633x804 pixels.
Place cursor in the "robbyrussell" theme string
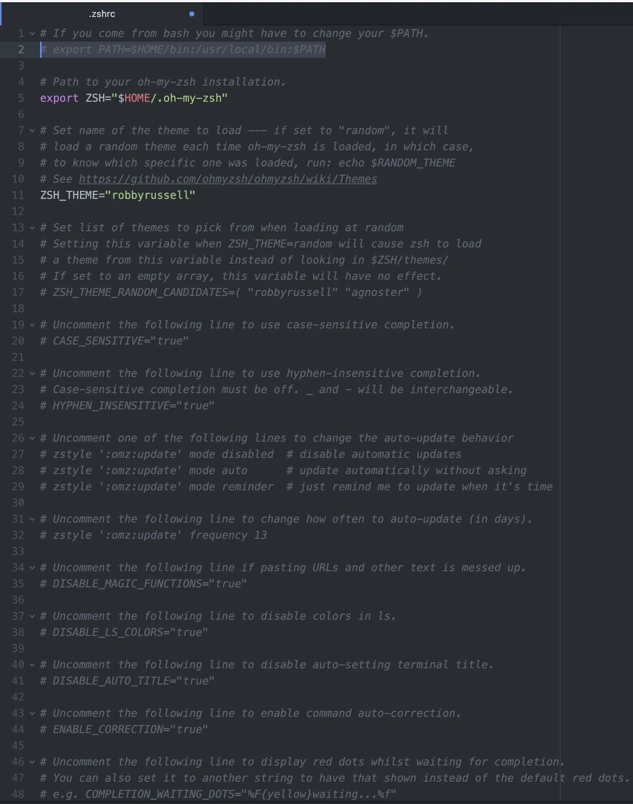pyautogui.click(x=153, y=195)
